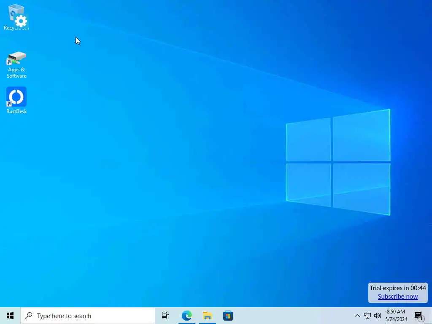This screenshot has height=324, width=432.
Task: Select the RustDesk desktop shortcut
Action: (x=16, y=100)
